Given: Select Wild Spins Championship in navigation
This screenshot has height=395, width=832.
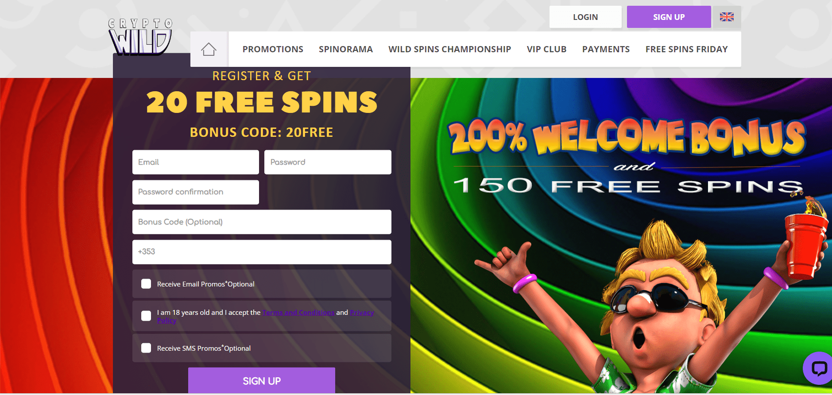Looking at the screenshot, I should (x=450, y=49).
